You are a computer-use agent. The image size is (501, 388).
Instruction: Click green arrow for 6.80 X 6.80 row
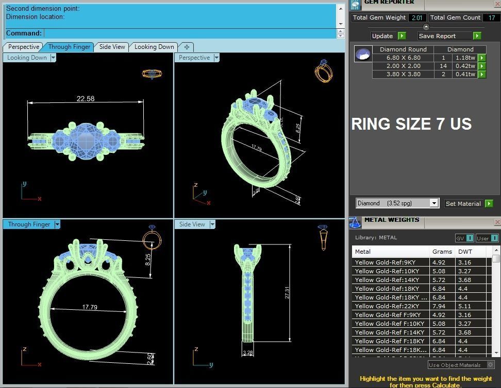click(x=482, y=58)
